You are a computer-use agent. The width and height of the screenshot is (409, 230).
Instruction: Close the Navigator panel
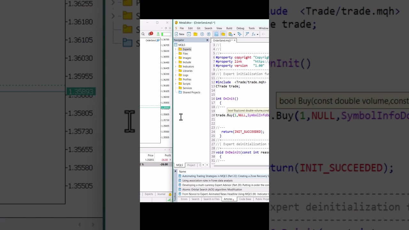(207, 40)
